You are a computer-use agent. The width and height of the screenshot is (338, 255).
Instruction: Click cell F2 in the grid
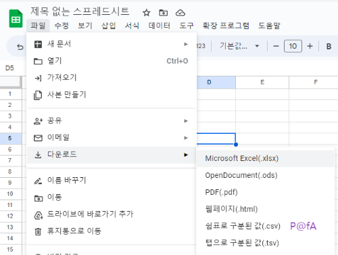click(314, 106)
